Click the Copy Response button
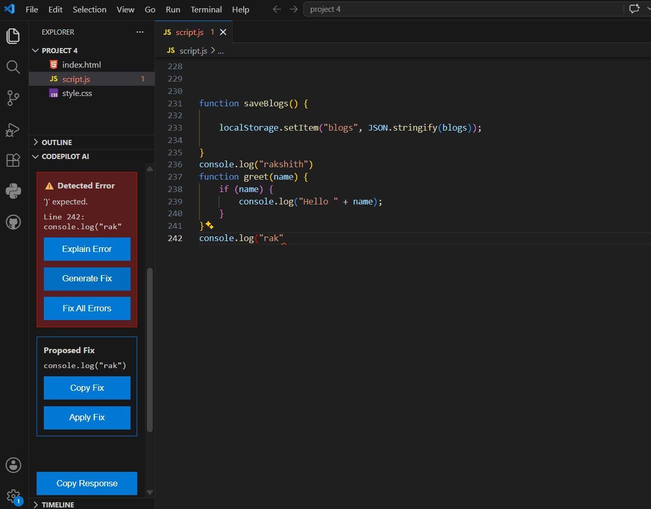 (87, 483)
